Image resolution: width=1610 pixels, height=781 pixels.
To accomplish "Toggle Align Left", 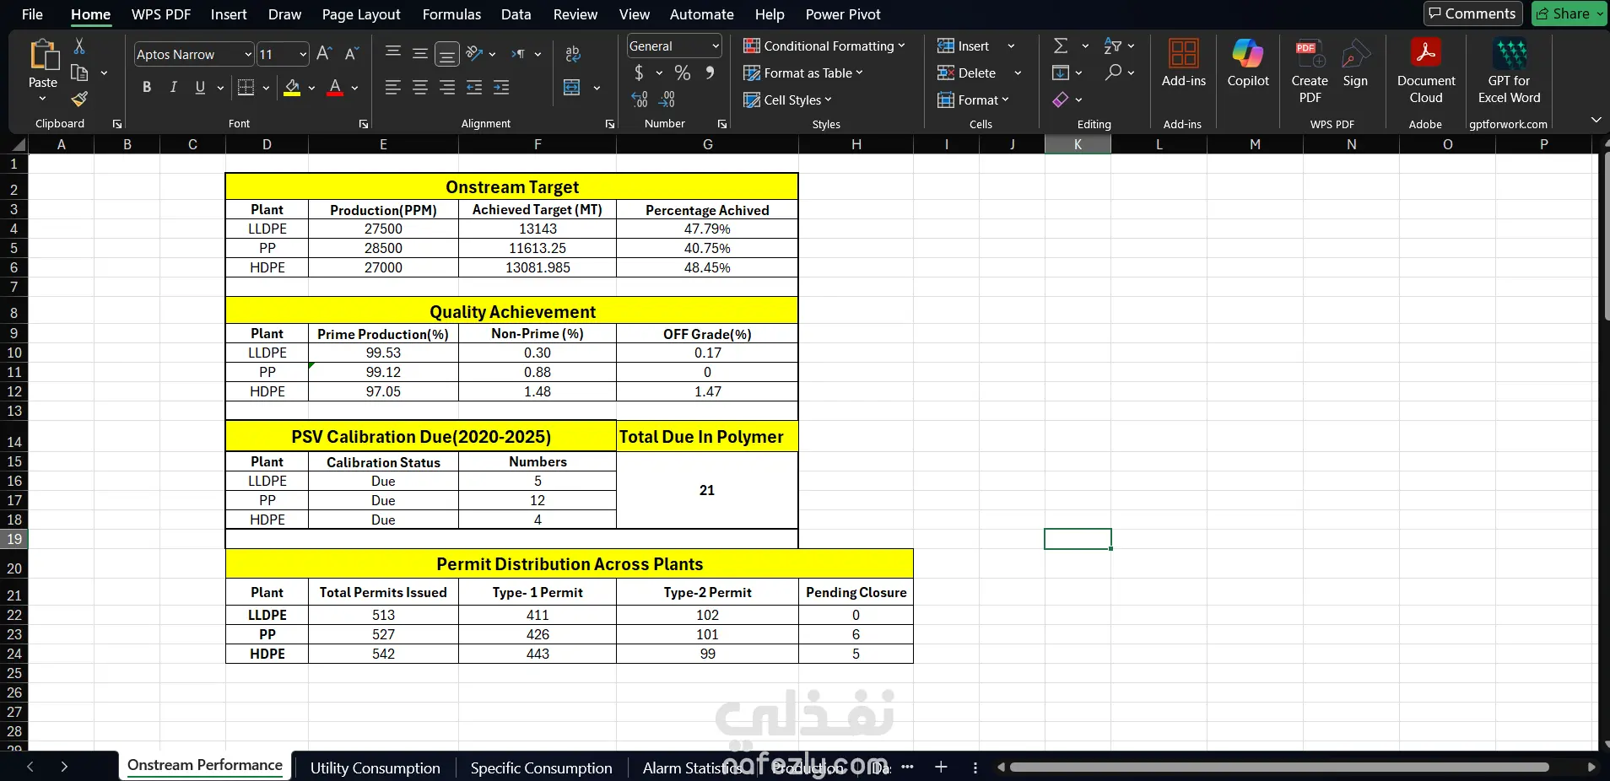I will pyautogui.click(x=393, y=88).
